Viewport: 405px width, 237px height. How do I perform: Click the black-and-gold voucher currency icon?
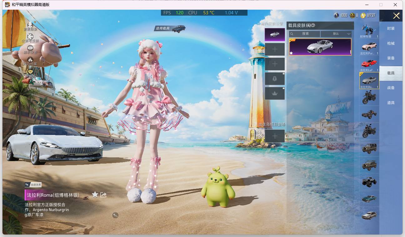[352, 15]
